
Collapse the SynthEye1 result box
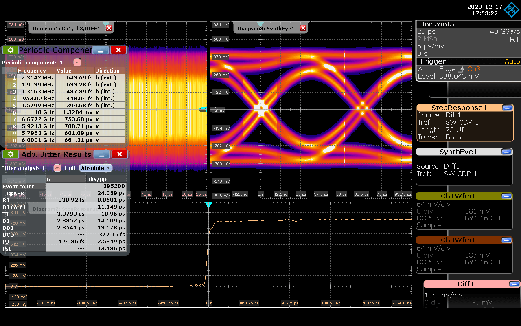(507, 151)
